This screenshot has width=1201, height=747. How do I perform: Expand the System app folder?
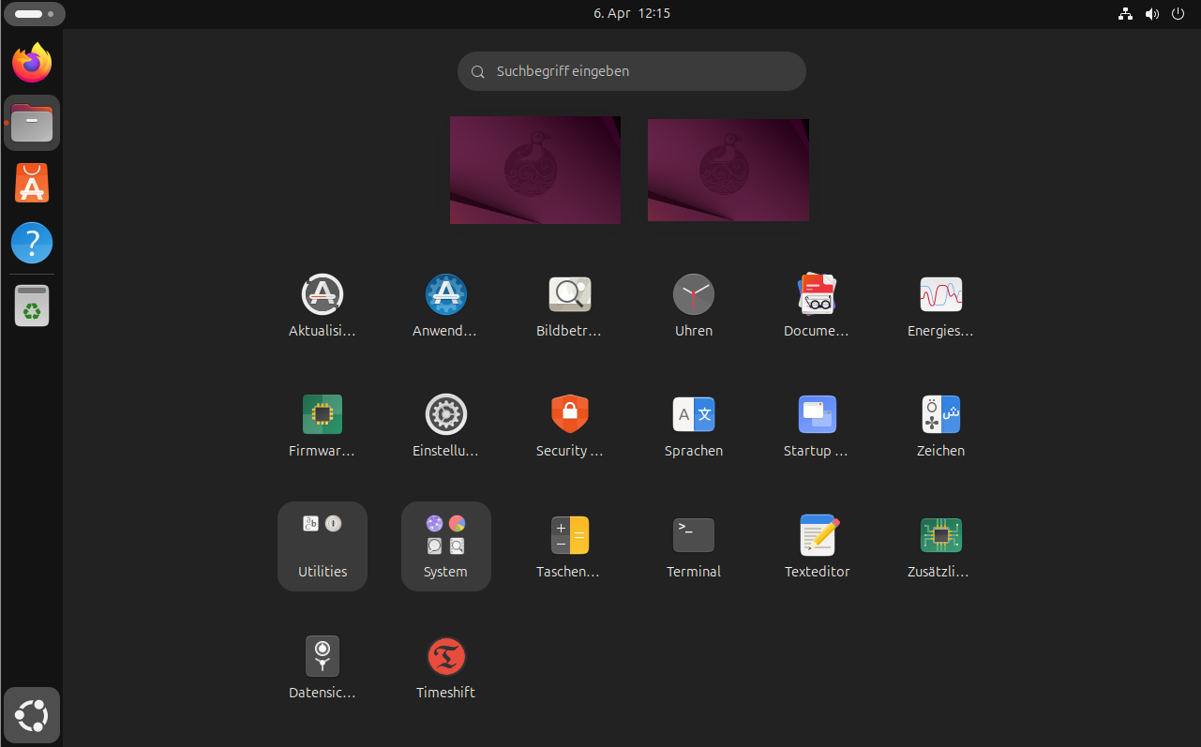446,546
